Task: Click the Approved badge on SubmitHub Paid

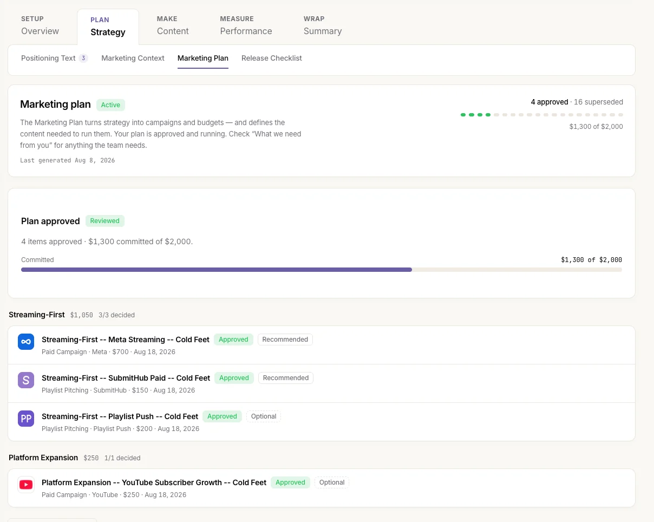Action: [x=234, y=378]
